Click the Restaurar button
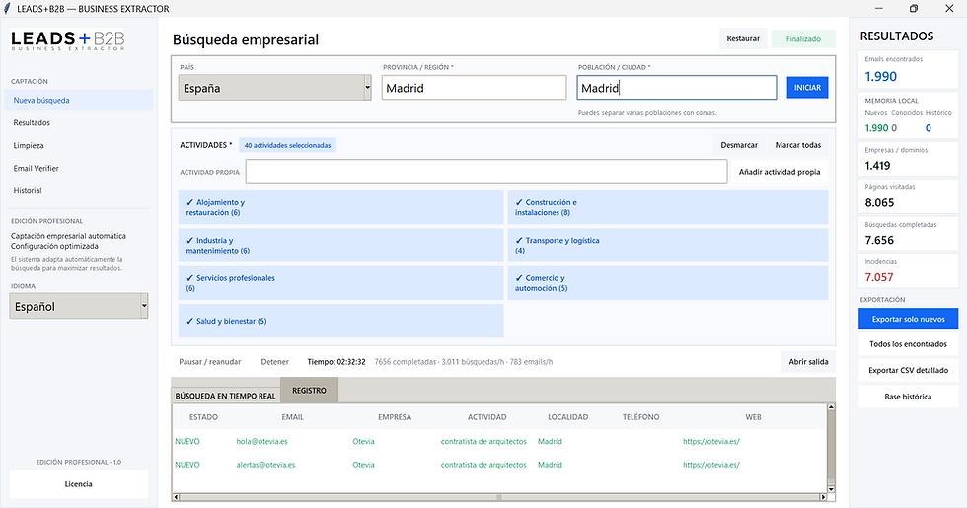This screenshot has width=967, height=508. tap(743, 38)
